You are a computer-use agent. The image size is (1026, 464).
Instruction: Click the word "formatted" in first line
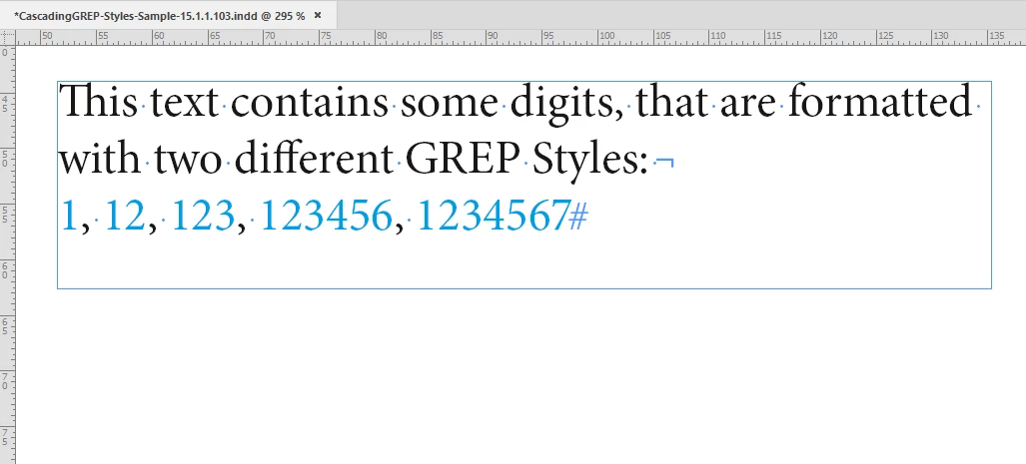coord(879,103)
